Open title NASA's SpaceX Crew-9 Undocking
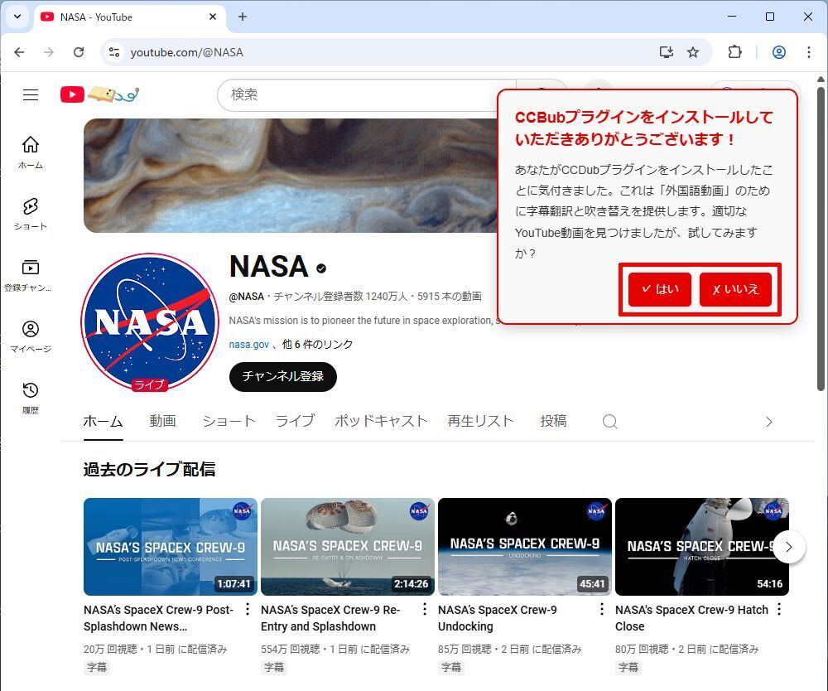The image size is (828, 691). [498, 617]
